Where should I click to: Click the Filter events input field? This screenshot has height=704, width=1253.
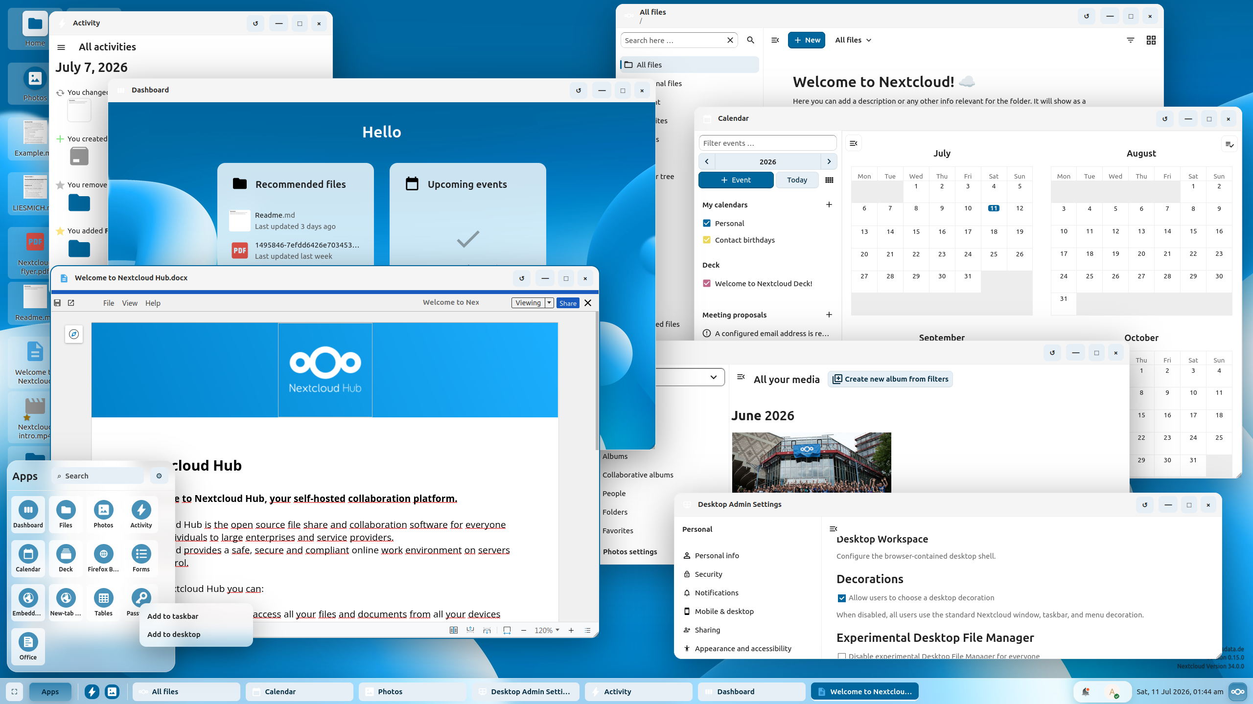pos(767,143)
